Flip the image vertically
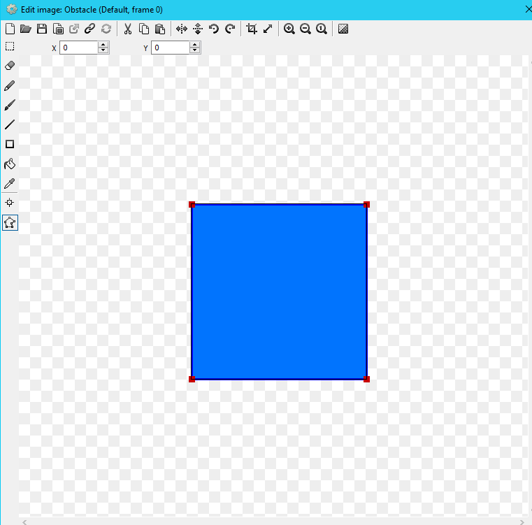Viewport: 532px width, 525px height. (198, 29)
